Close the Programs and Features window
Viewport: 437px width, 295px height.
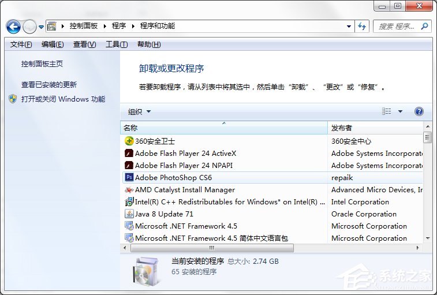pyautogui.click(x=419, y=6)
